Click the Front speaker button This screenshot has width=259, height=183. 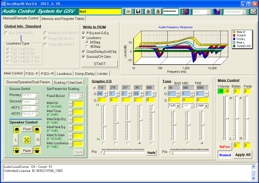coord(27,129)
